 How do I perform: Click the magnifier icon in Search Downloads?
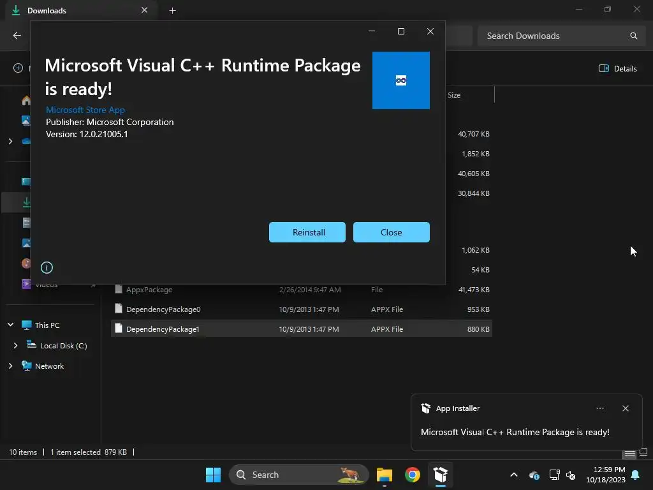[x=633, y=36]
